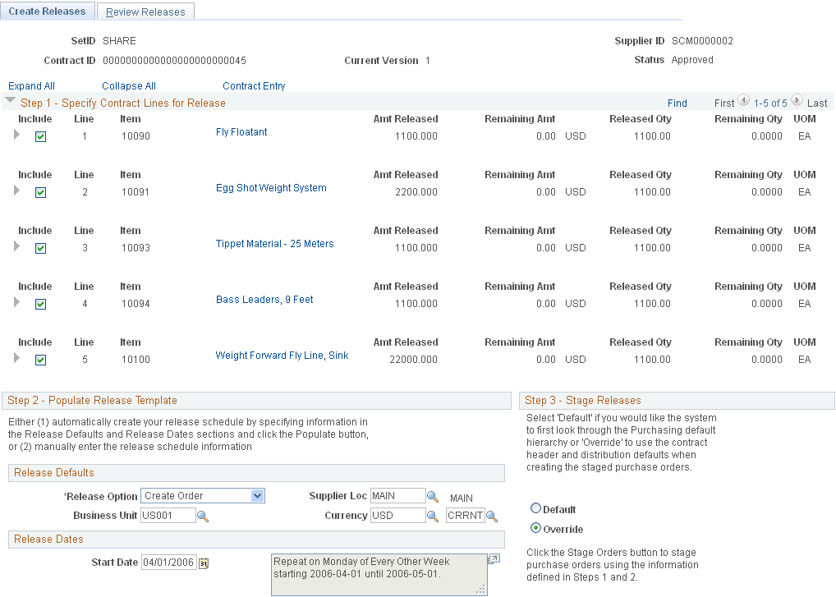This screenshot has height=597, width=836.
Task: Uncheck Include on line 3 Tippet Material
Action: pos(40,248)
